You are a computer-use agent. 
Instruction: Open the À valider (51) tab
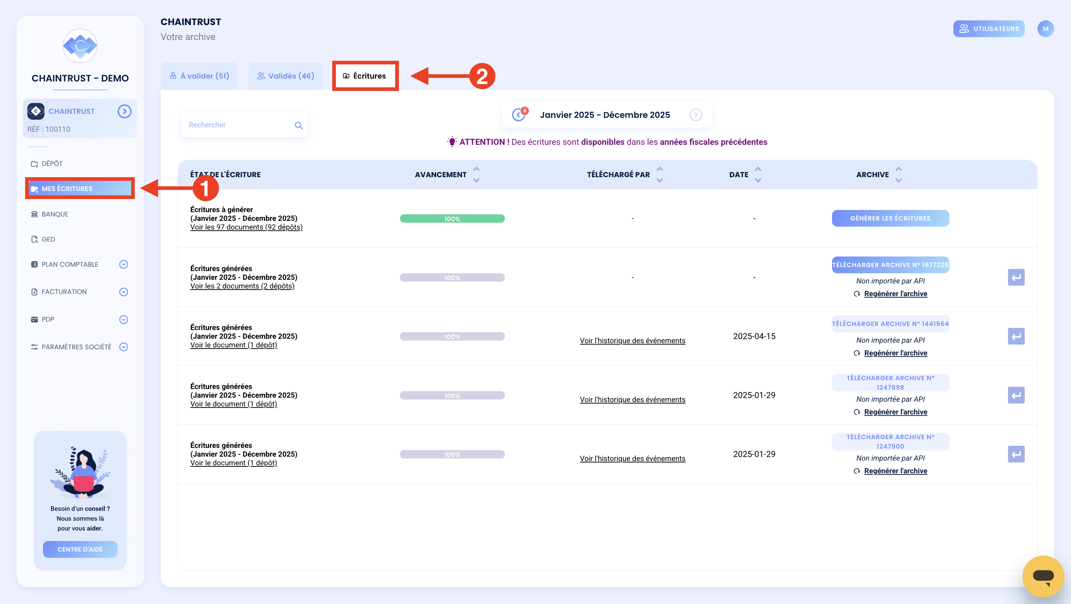(199, 76)
